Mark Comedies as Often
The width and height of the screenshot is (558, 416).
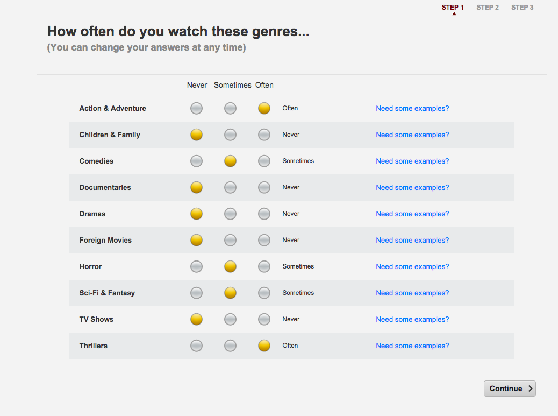(x=264, y=161)
